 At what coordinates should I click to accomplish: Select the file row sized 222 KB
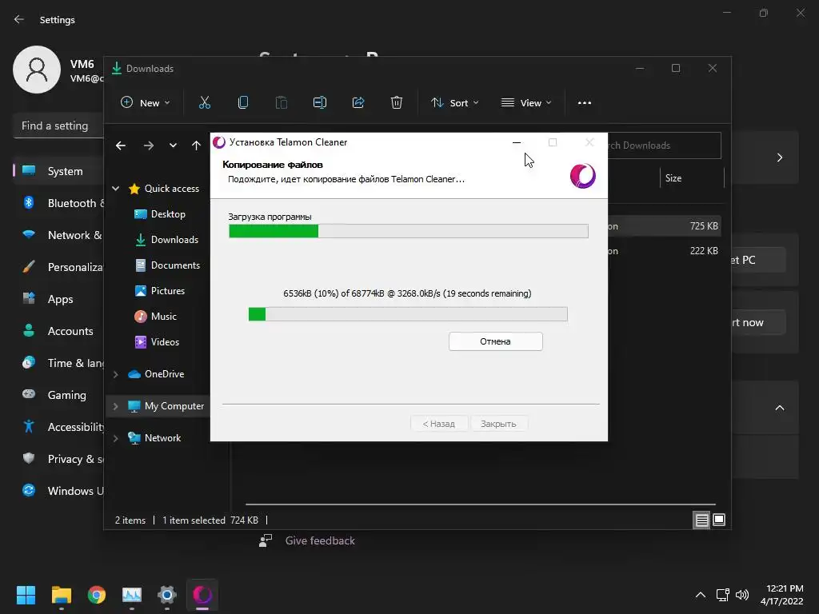pyautogui.click(x=663, y=250)
